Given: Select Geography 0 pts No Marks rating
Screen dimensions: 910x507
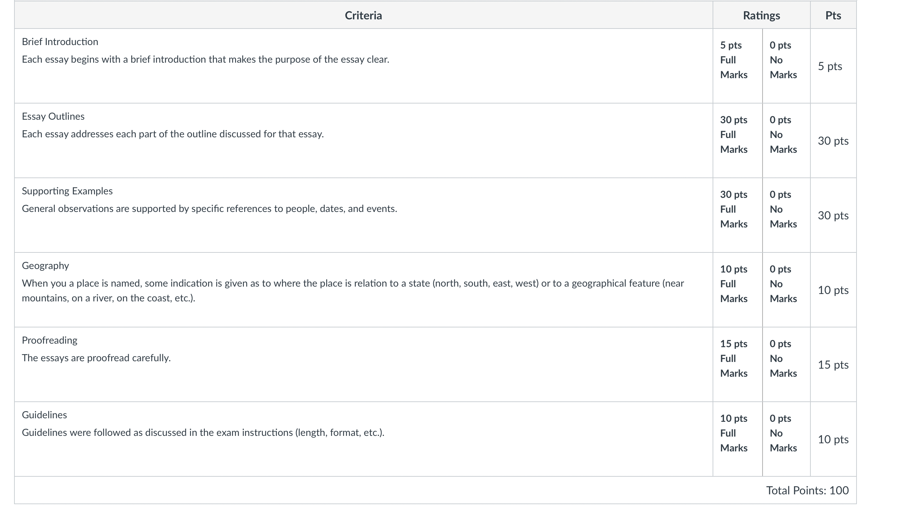Looking at the screenshot, I should 786,290.
